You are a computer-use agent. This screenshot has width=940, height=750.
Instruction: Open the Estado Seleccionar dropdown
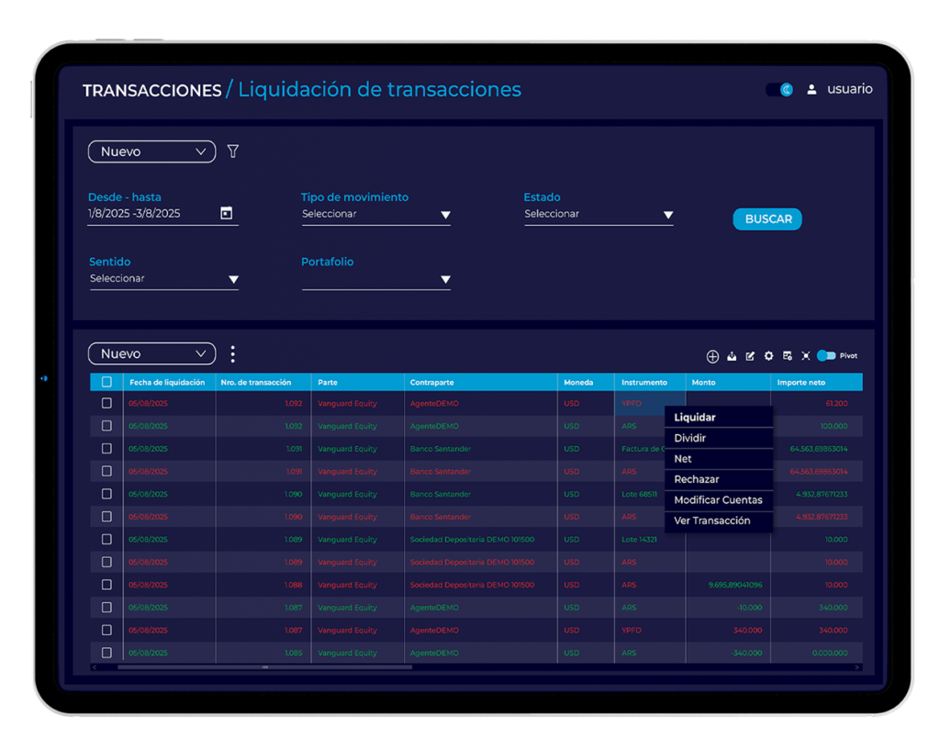[599, 215]
